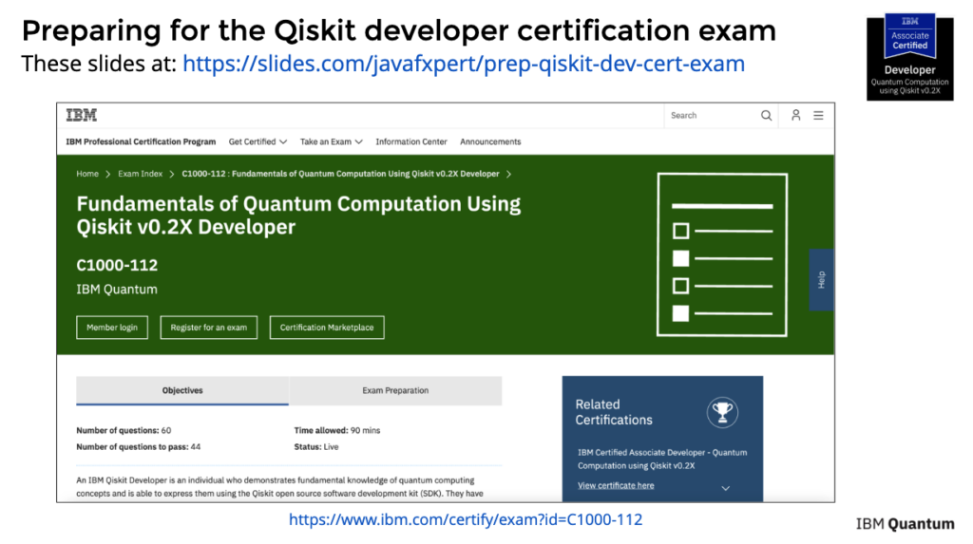
Task: Expand the Take an Exam dropdown
Action: pos(332,141)
